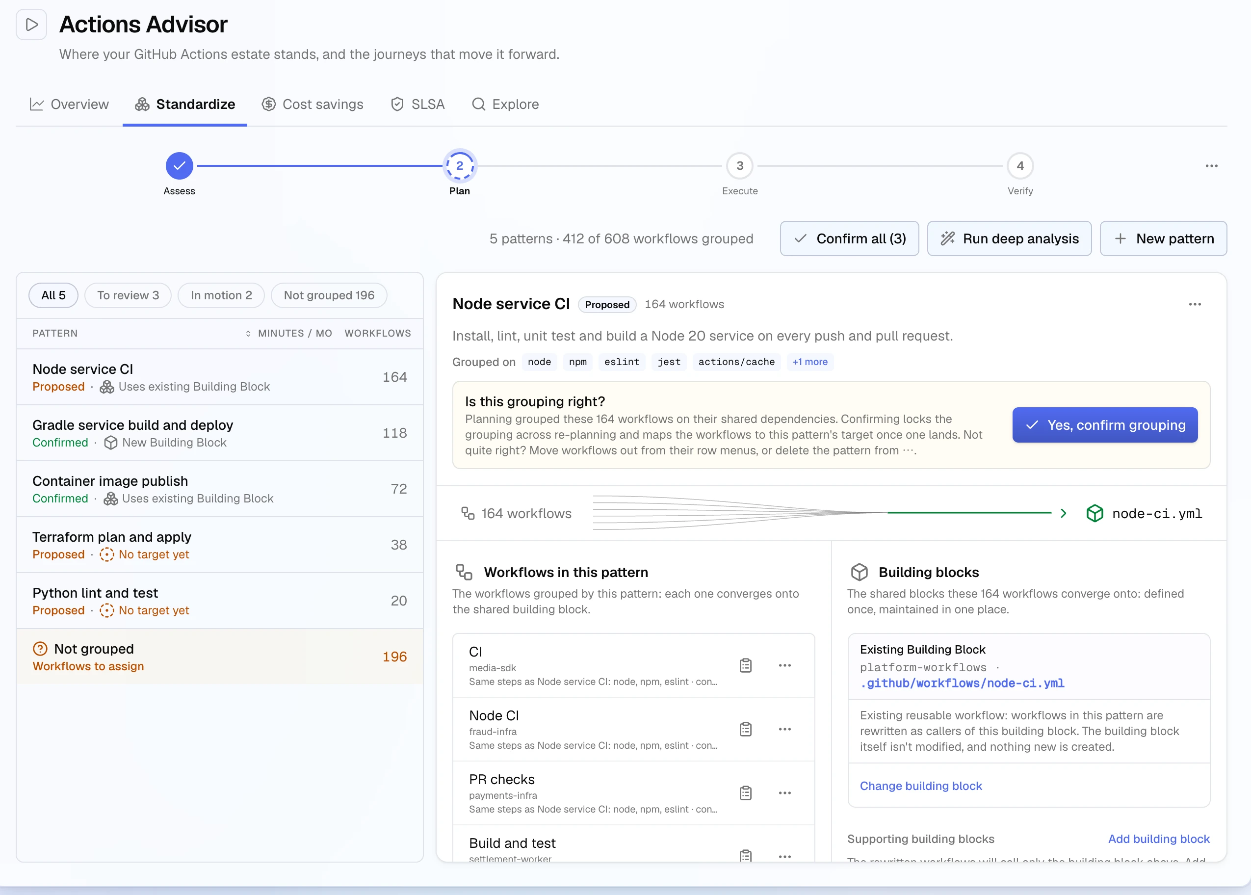Image resolution: width=1251 pixels, height=895 pixels.
Task: Click Run deep analysis button
Action: pos(1009,238)
